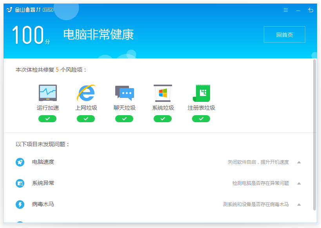
Task: Click description 关闭软件自启，提升开机速度
Action: [x=258, y=162]
